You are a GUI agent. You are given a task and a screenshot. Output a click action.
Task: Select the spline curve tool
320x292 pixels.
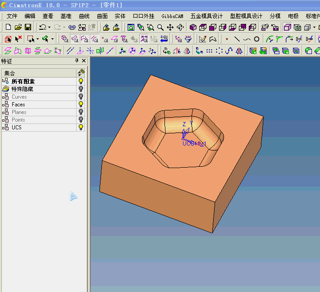(247, 39)
